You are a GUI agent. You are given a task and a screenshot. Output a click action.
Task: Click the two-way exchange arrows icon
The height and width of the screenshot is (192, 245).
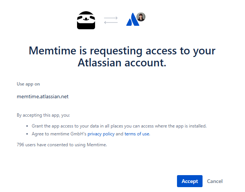pos(111,20)
